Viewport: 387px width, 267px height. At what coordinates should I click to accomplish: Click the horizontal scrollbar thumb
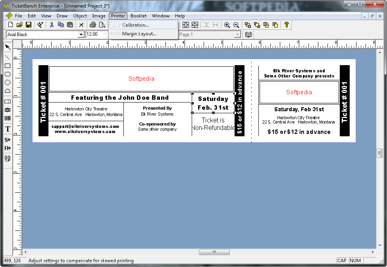(214, 252)
